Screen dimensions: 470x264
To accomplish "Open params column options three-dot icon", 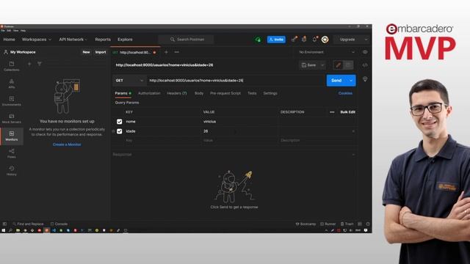I will point(332,112).
